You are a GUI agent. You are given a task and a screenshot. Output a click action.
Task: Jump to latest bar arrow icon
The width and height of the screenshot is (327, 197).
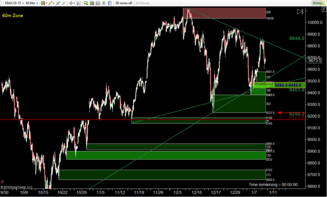tap(300, 12)
